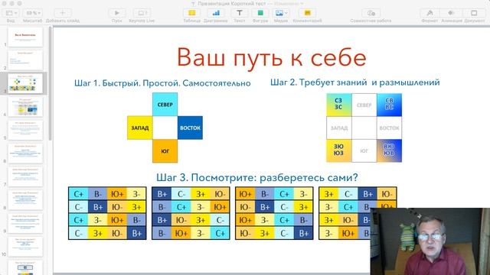Select 'Шаг 3. Посмотрите: разберетесь сами?' heading
This screenshot has height=275, width=490.
[257, 177]
